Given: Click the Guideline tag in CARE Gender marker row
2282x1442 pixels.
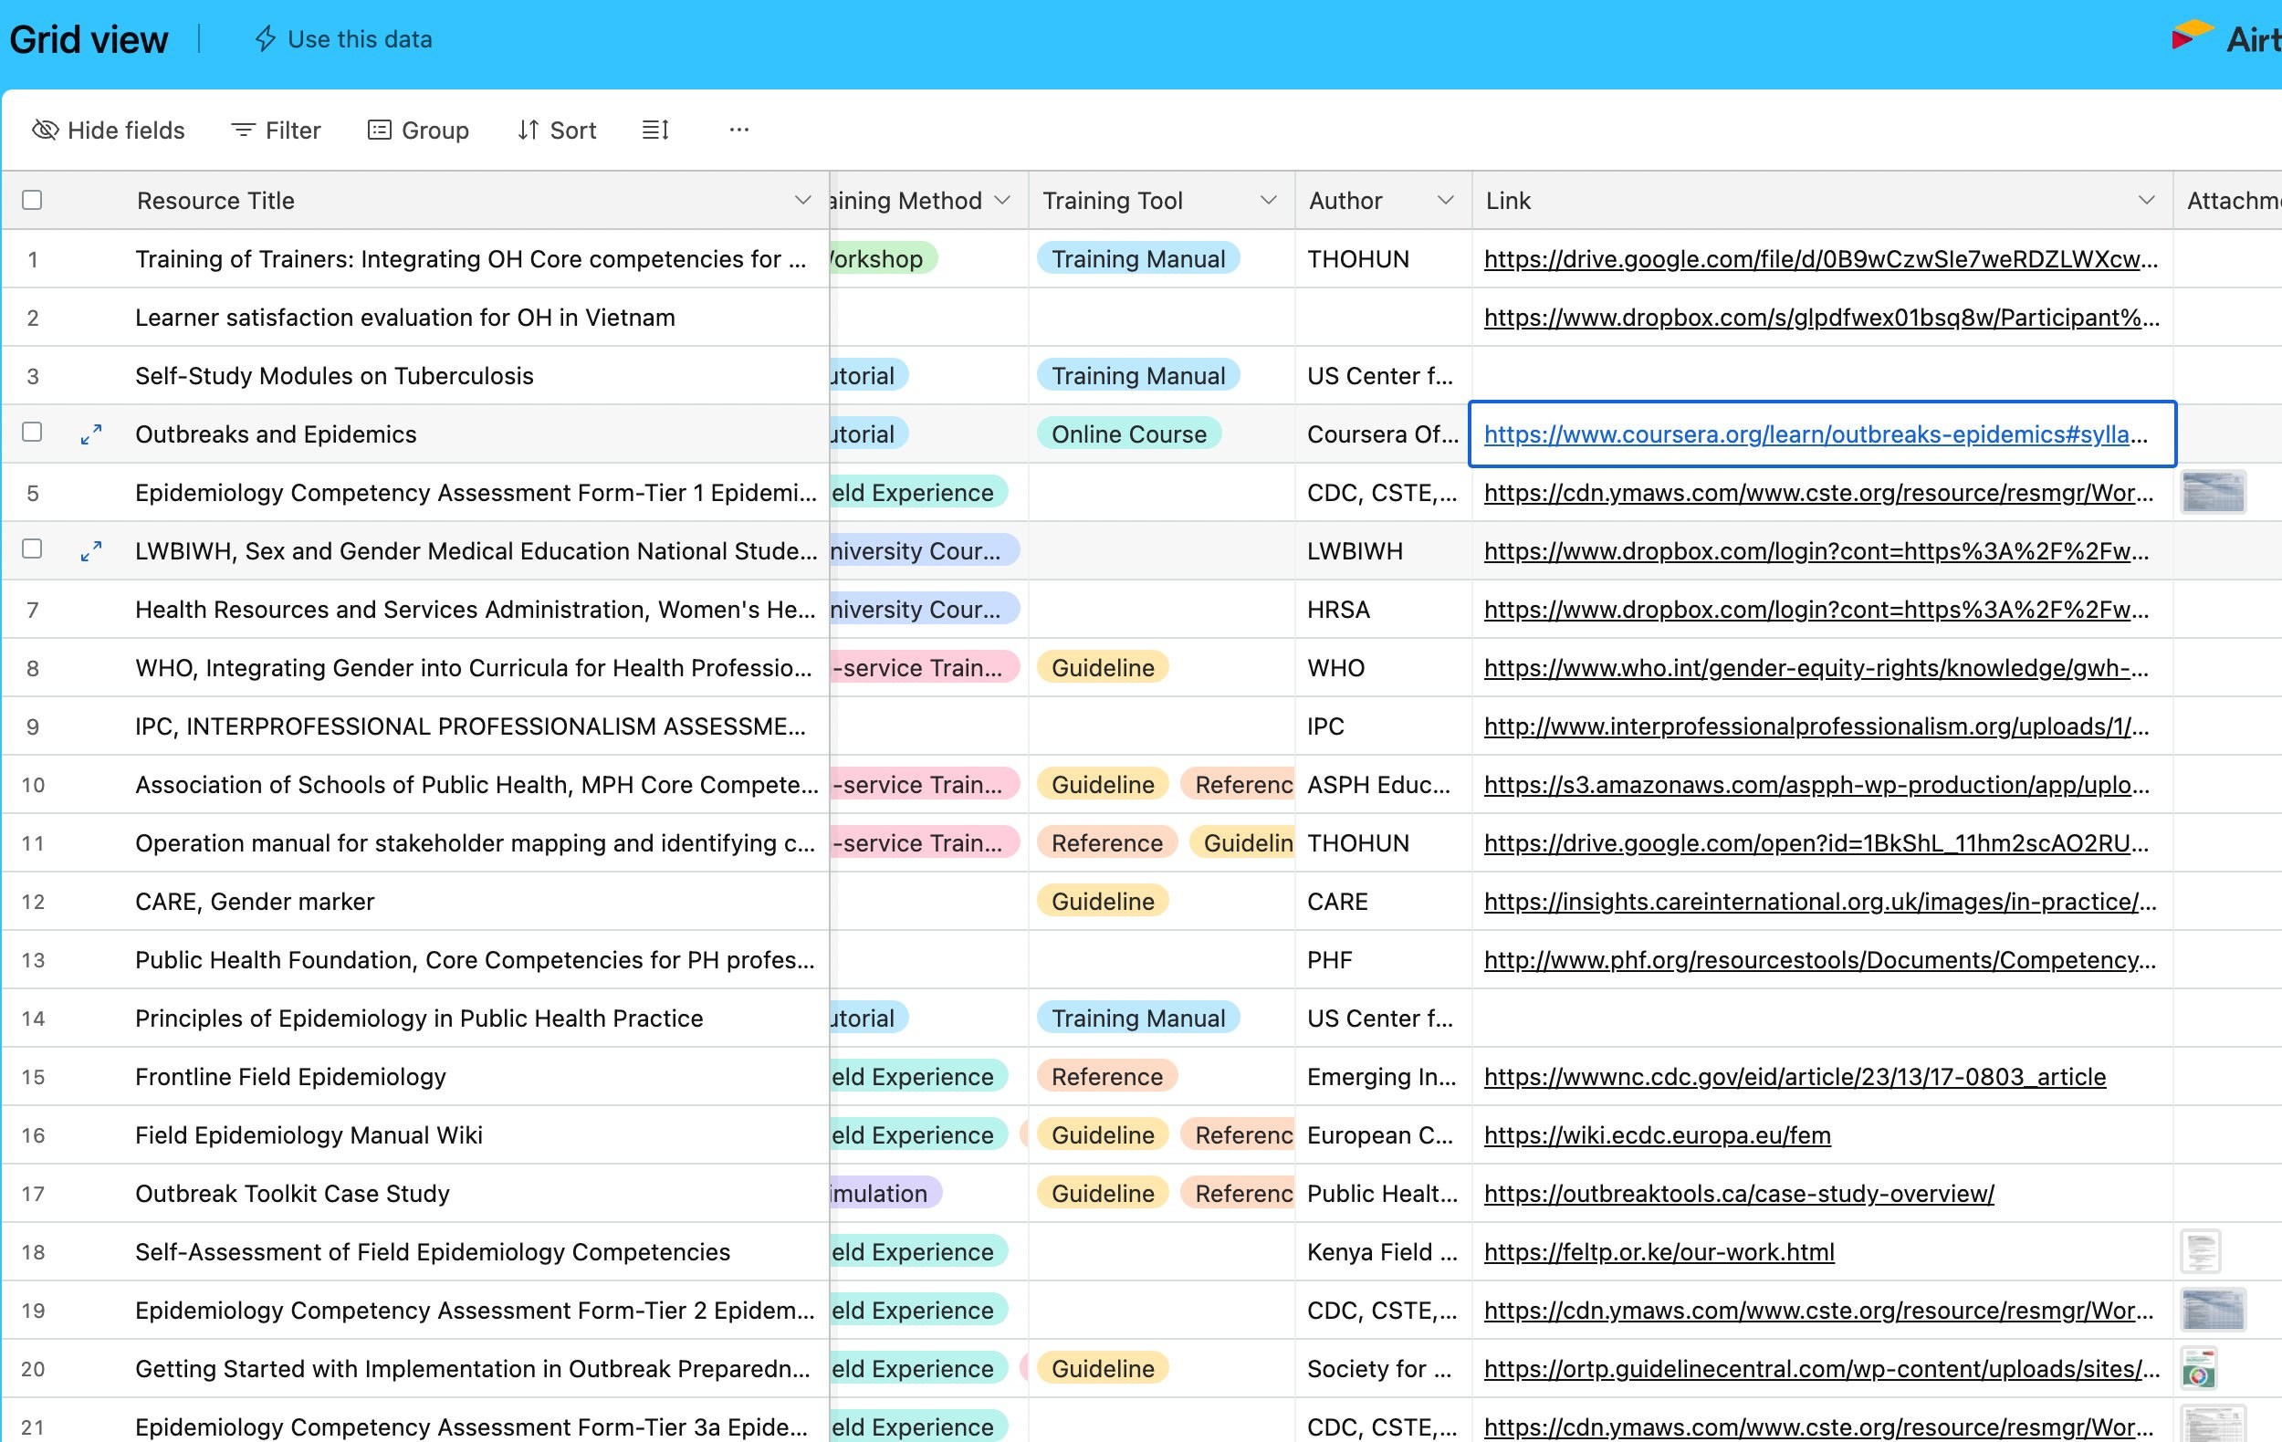Looking at the screenshot, I should click(1102, 901).
